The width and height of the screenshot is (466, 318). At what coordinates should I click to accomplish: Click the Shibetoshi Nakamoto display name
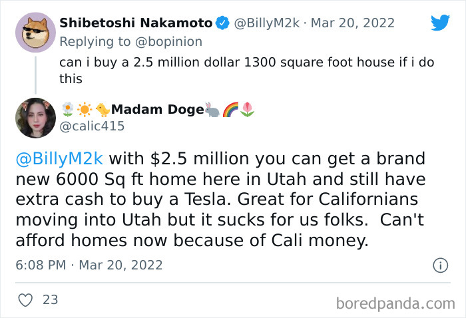[x=136, y=23]
